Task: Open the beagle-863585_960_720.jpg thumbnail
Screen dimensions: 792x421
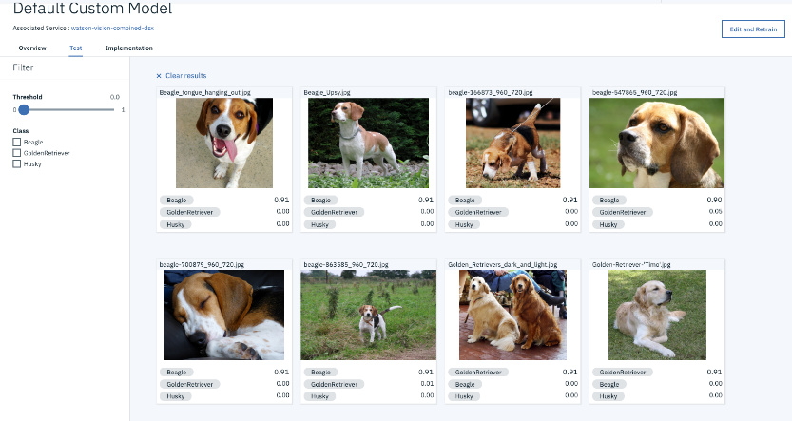Action: pyautogui.click(x=368, y=315)
